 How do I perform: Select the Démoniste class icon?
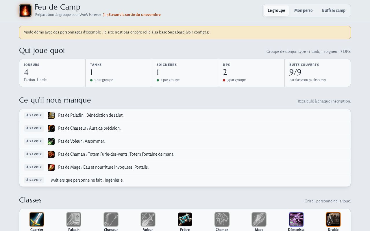tap(296, 219)
